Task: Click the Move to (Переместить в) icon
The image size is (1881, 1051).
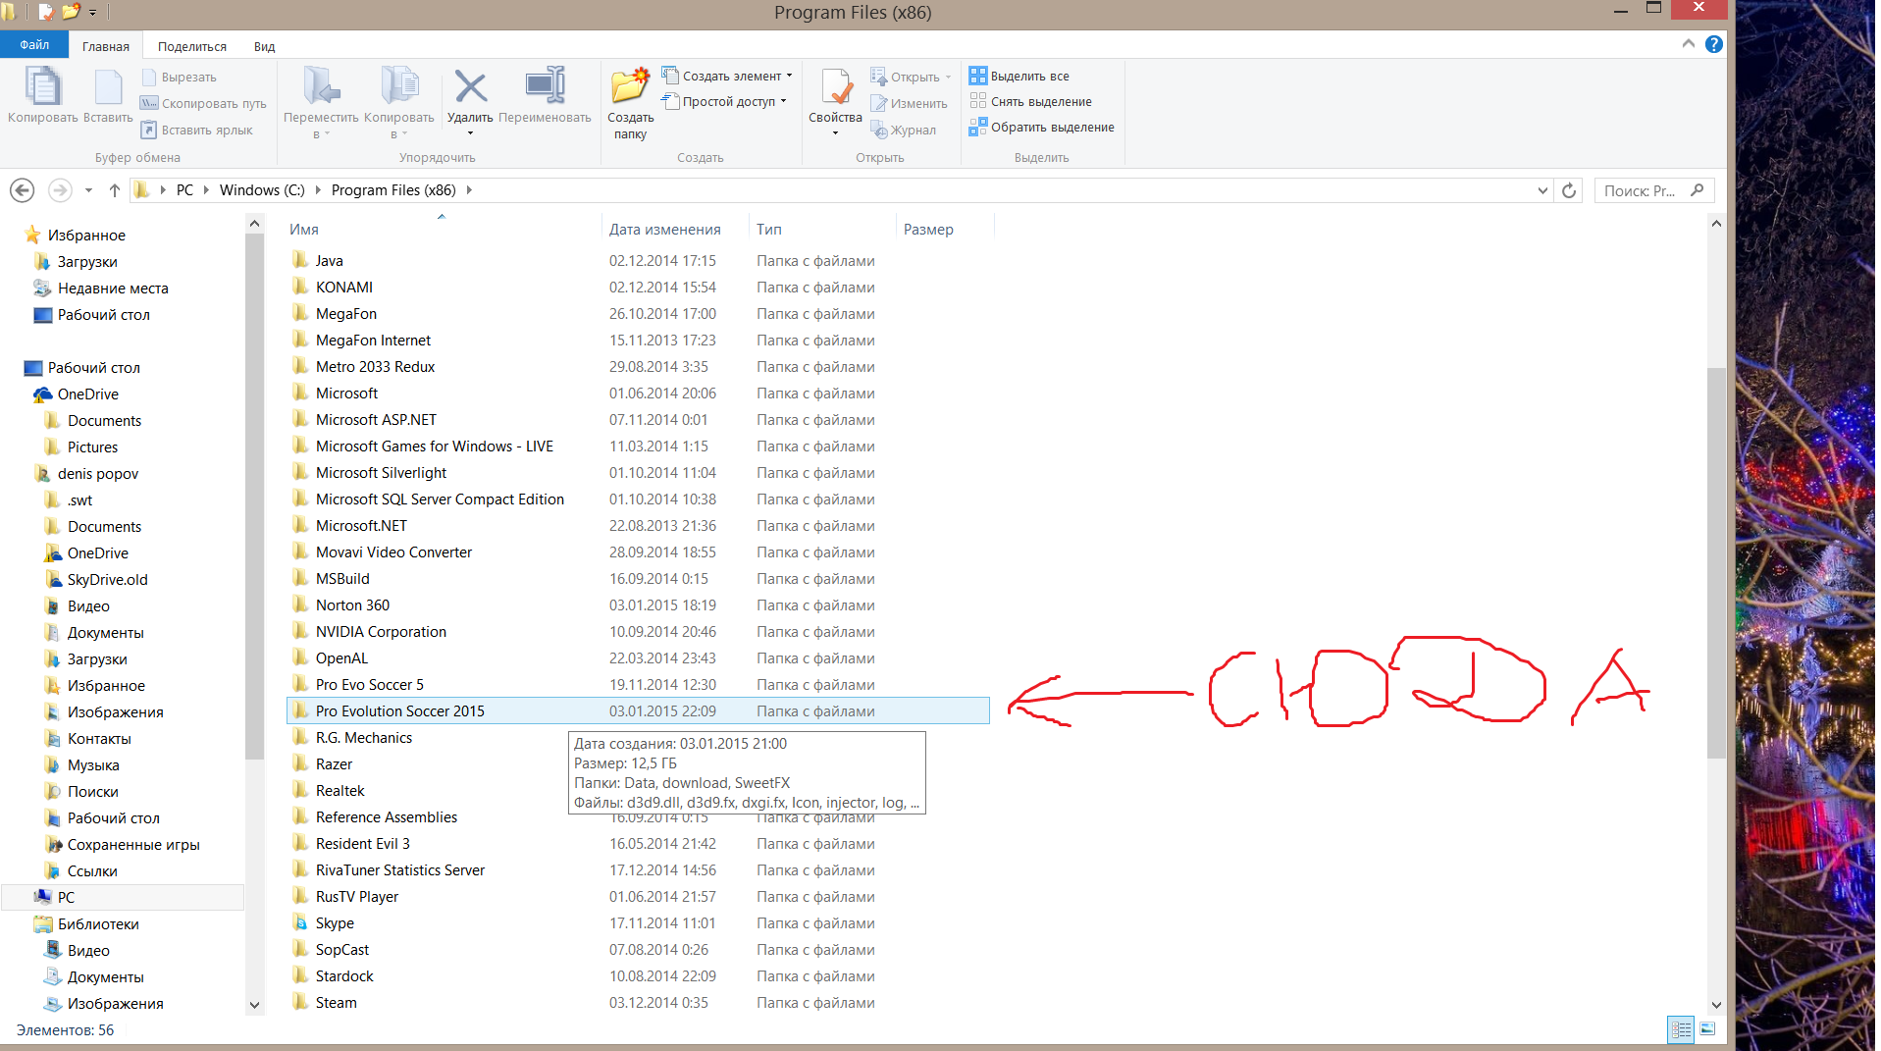Action: pos(321,86)
